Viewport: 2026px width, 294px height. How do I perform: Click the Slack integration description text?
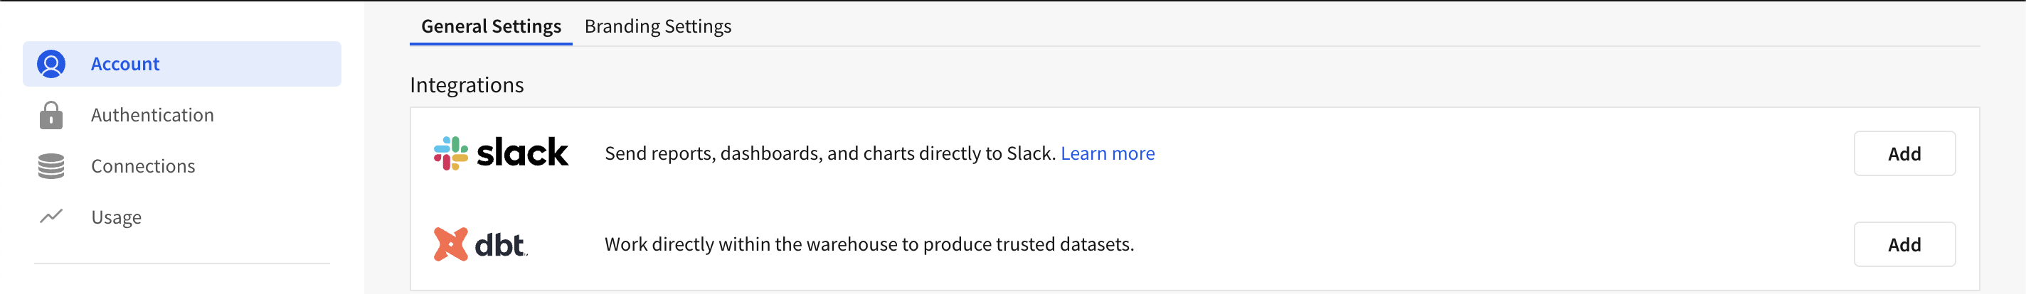click(x=829, y=153)
